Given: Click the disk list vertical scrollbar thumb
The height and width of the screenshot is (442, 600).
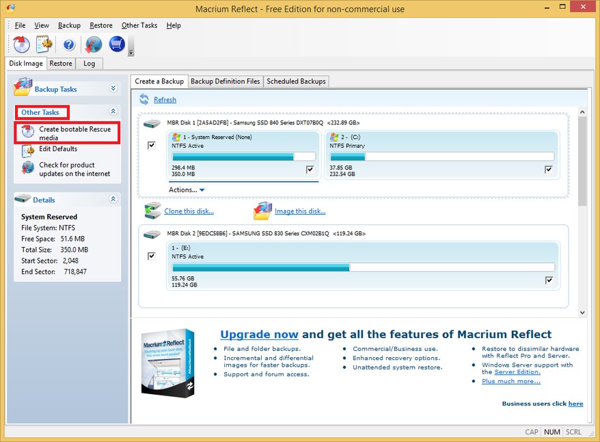Looking at the screenshot, I should (582, 161).
